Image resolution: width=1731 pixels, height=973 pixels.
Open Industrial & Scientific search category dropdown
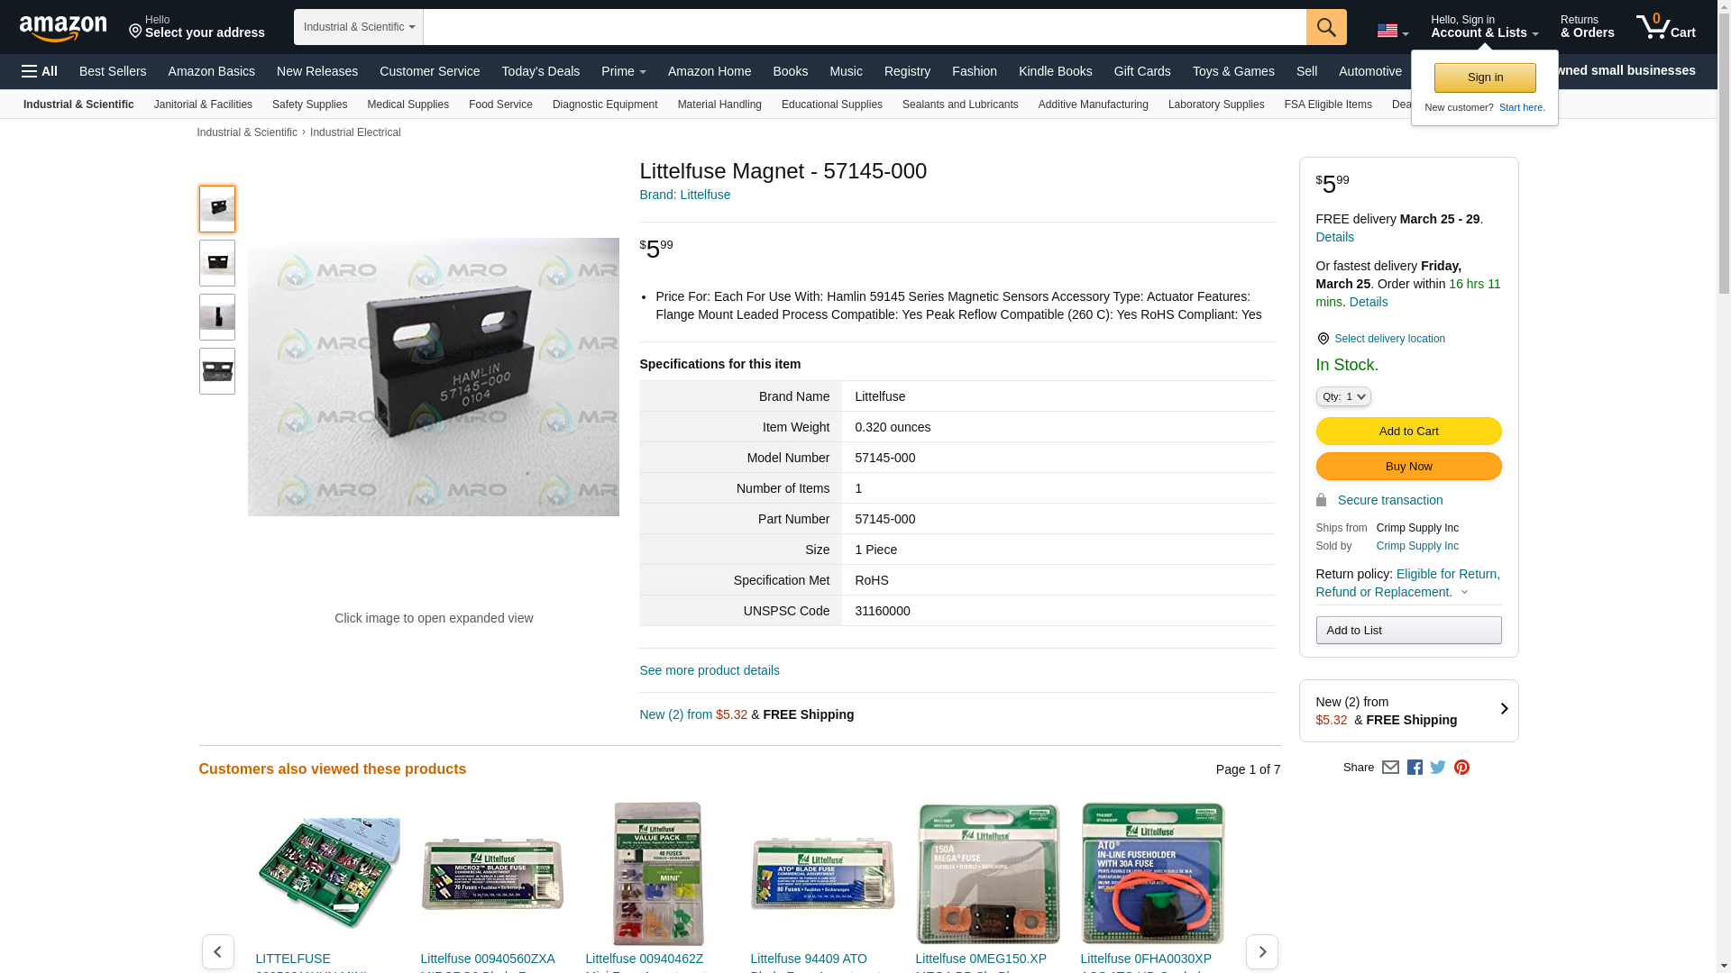click(358, 27)
